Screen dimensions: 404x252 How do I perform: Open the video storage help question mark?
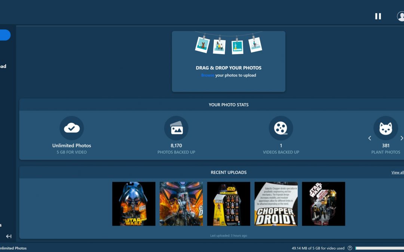tap(350, 248)
